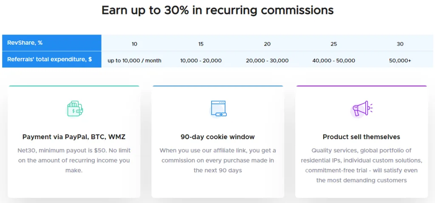Click the 20 percent RevShare cell

267,44
